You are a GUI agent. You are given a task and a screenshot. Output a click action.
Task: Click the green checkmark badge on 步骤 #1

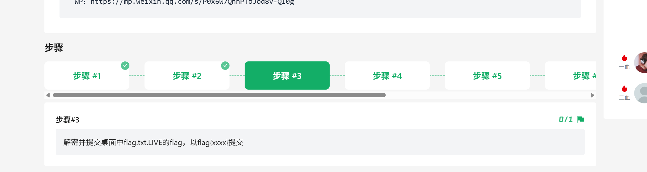tap(125, 65)
